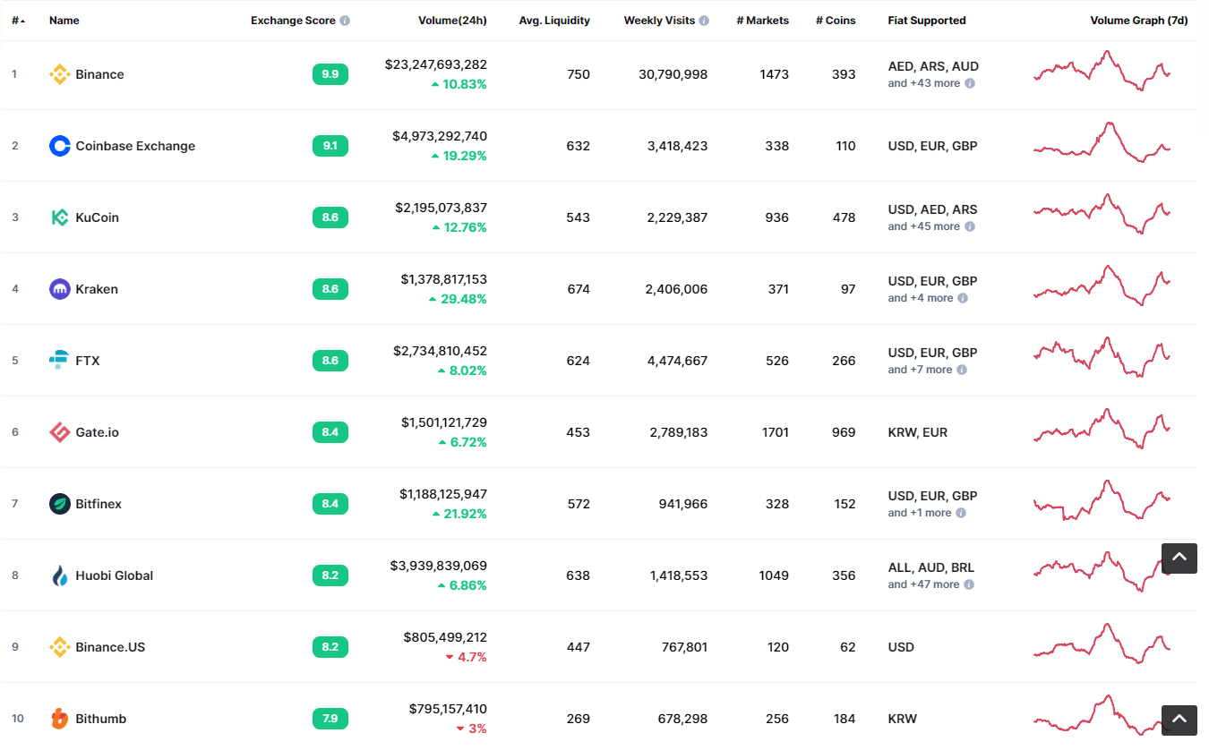This screenshot has height=750, width=1209.
Task: Open the FTX exchange link
Action: [88, 361]
